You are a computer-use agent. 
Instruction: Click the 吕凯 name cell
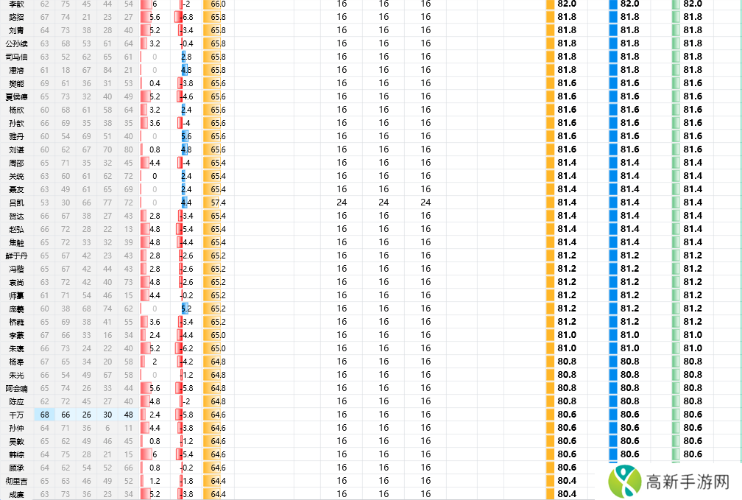(16, 203)
